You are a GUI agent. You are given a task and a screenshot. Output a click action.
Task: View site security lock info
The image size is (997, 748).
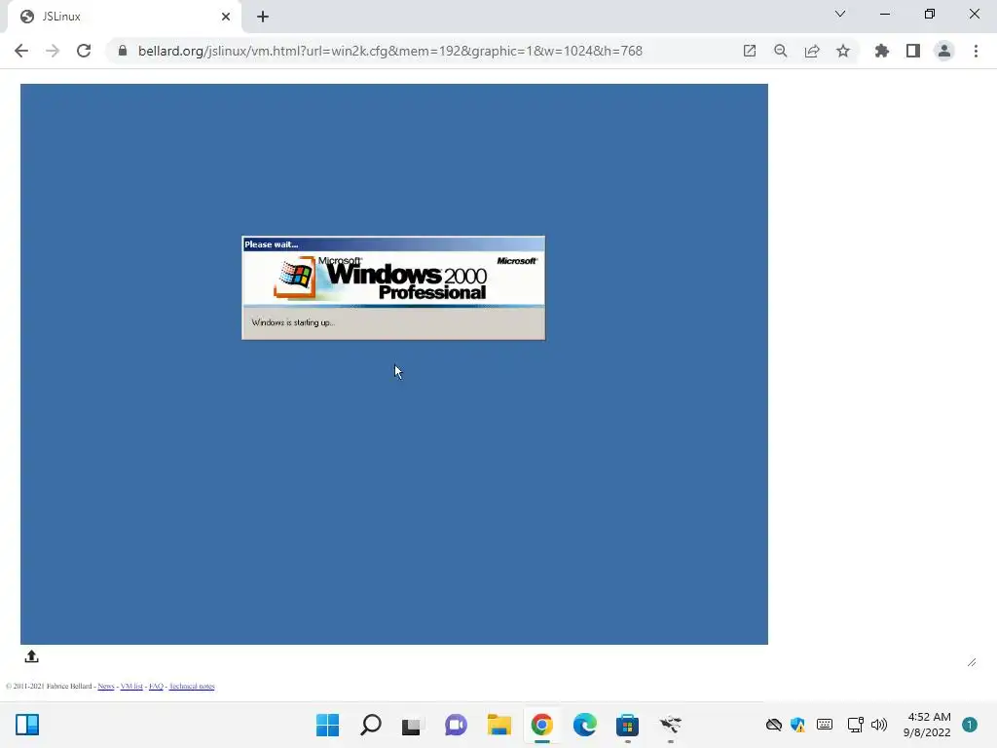[x=123, y=51]
